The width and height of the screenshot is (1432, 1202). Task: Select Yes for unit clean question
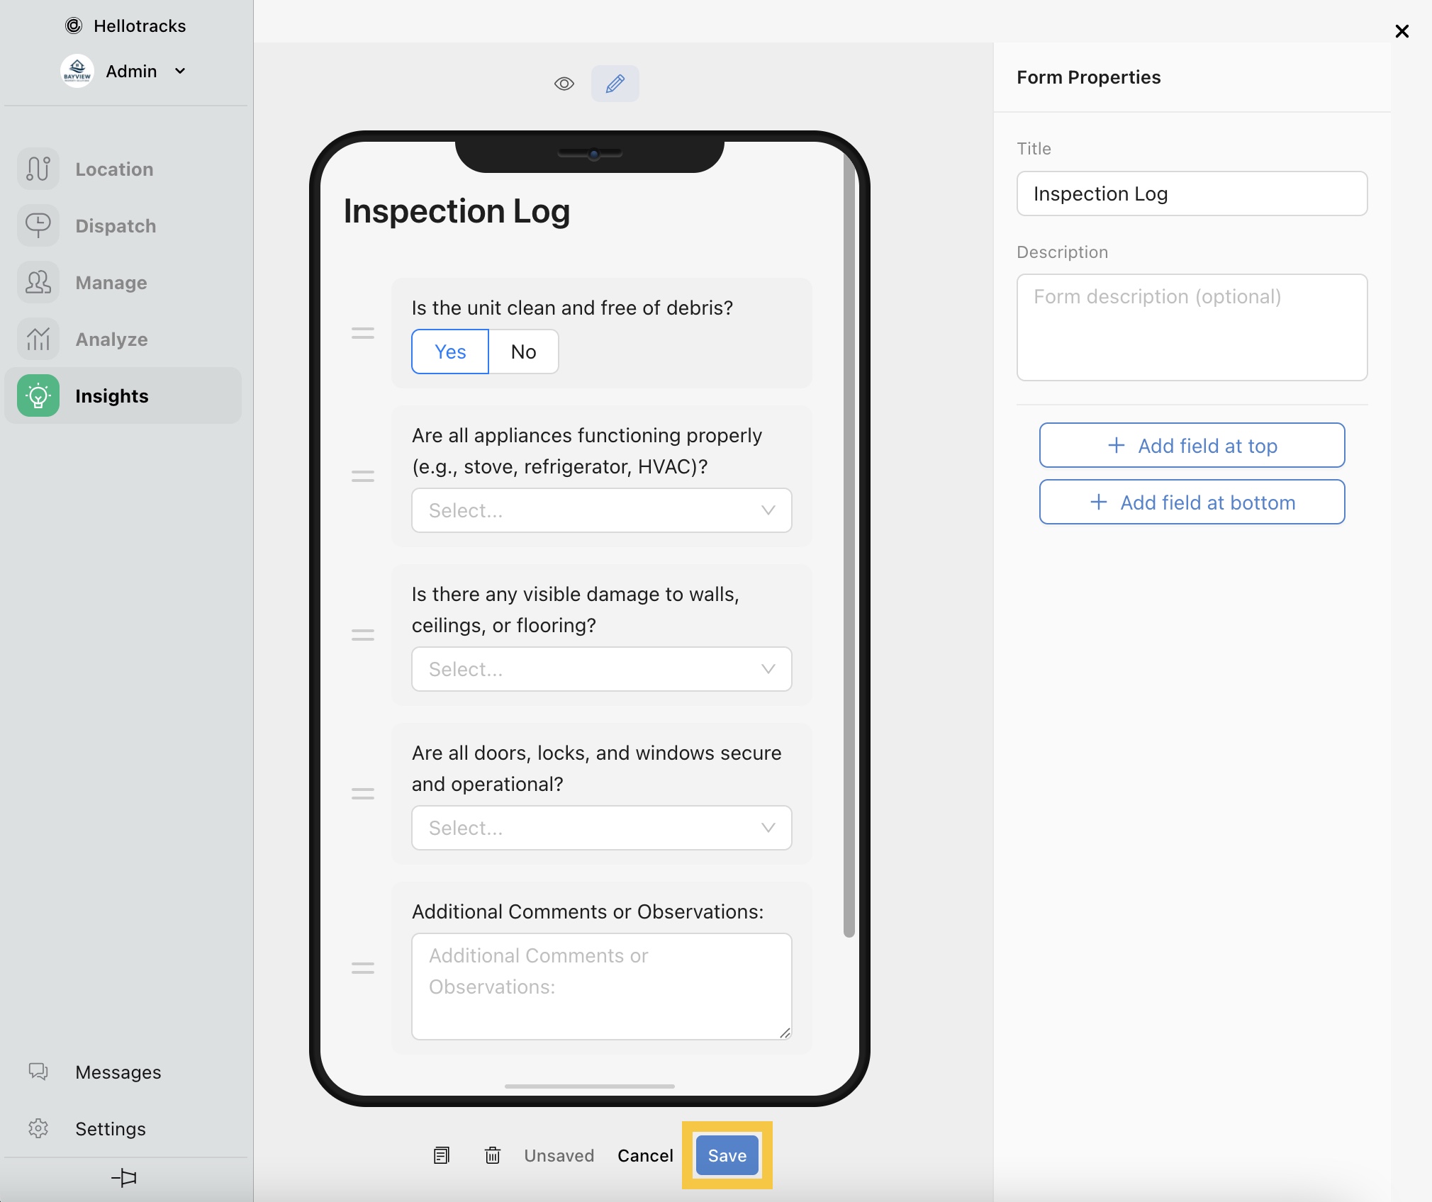[449, 352]
